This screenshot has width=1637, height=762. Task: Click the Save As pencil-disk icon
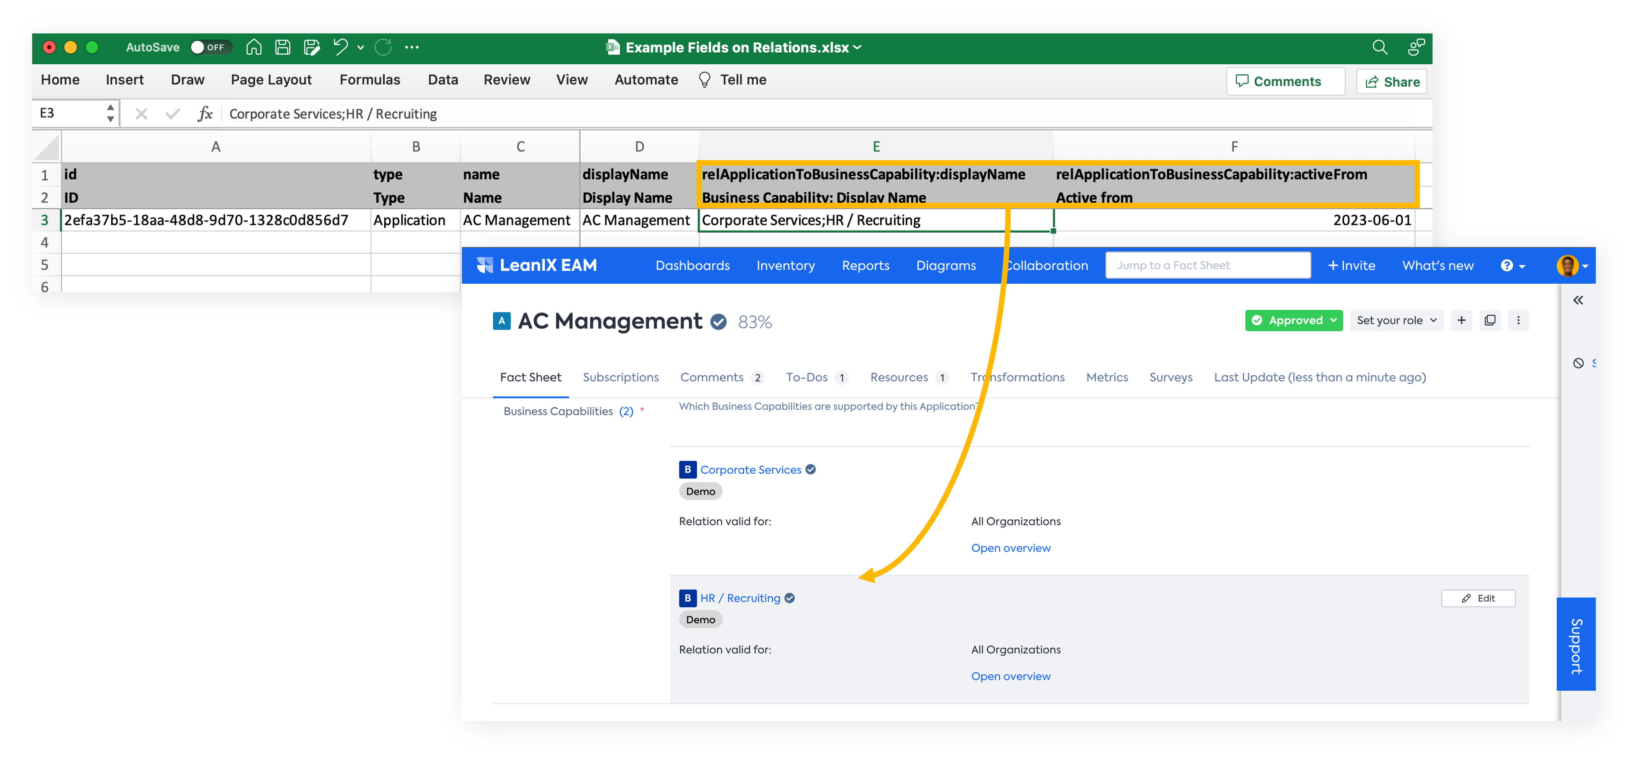312,48
